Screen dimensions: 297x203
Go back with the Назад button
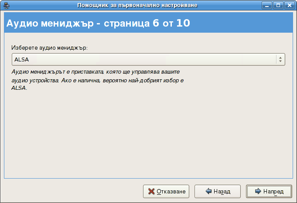click(x=218, y=191)
